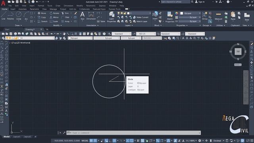The height and width of the screenshot is (143, 254).
Task: Click Match Layer button
Action: point(140,21)
